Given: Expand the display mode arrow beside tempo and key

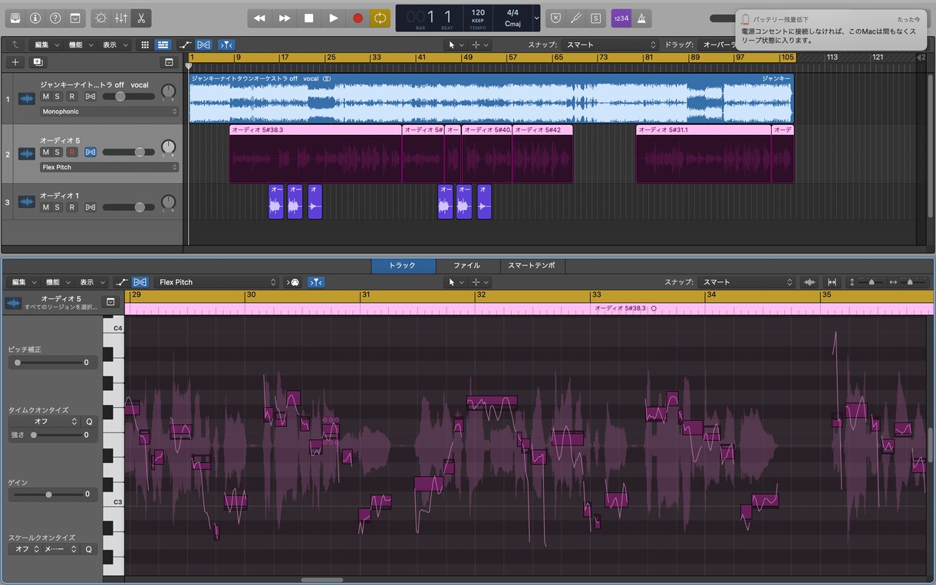Looking at the screenshot, I should (536, 18).
